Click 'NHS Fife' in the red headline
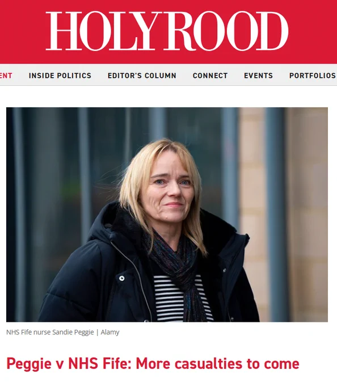The image size is (337, 386). (99, 364)
